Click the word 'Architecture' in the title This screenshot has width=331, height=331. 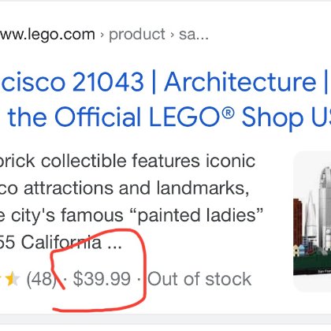(x=240, y=82)
